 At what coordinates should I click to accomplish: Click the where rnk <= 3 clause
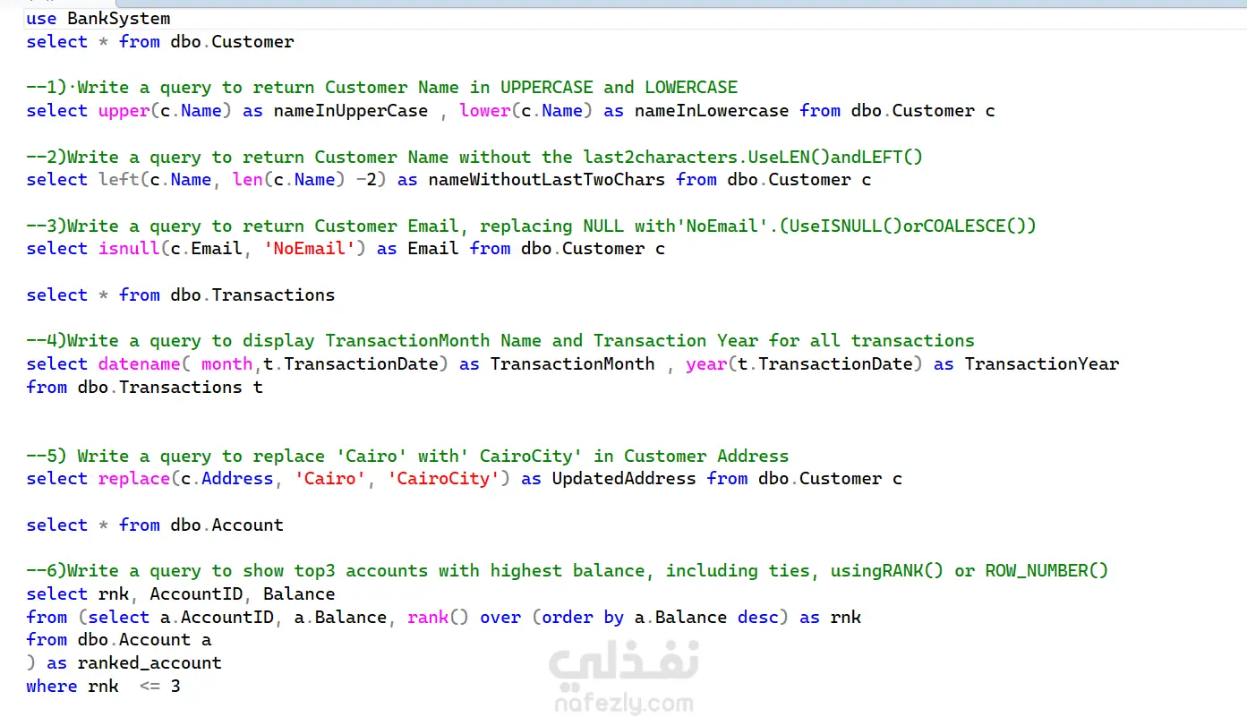tap(104, 687)
